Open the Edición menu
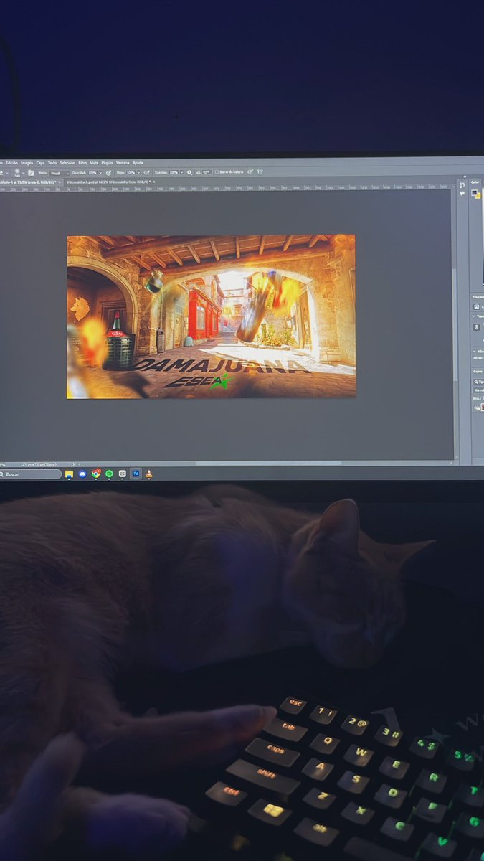The image size is (484, 861). click(x=12, y=163)
